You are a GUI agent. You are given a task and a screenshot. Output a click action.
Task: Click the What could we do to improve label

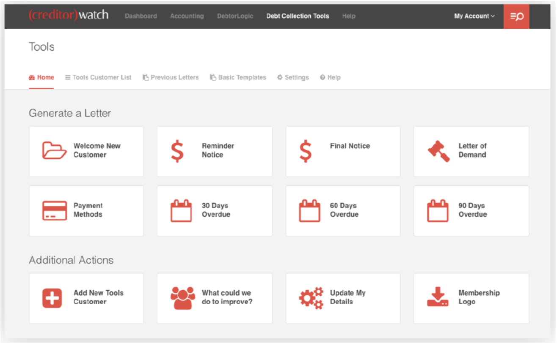point(227,297)
